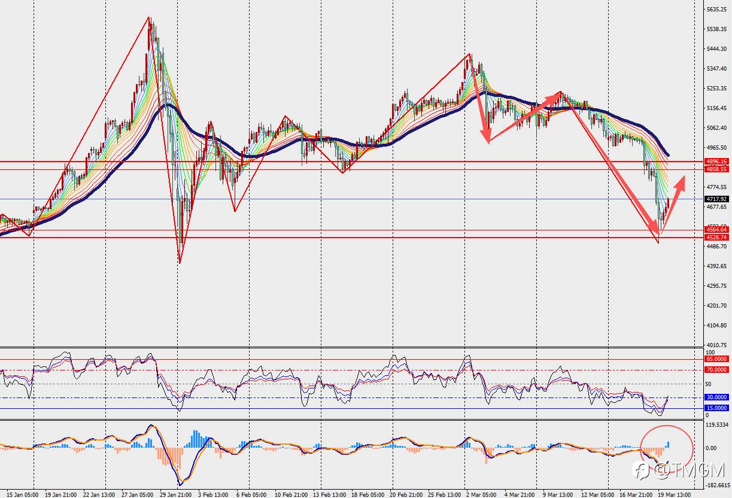Click the price axis value 4392.65
The image size is (732, 498).
point(716,266)
